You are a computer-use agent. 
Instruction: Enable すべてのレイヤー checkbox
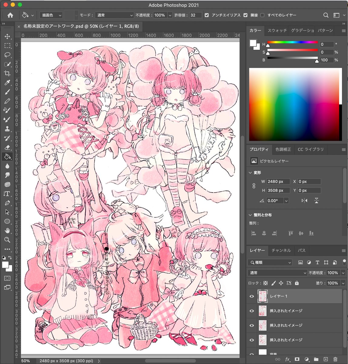coord(262,15)
